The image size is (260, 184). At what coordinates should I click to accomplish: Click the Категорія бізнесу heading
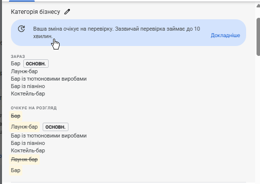36,12
